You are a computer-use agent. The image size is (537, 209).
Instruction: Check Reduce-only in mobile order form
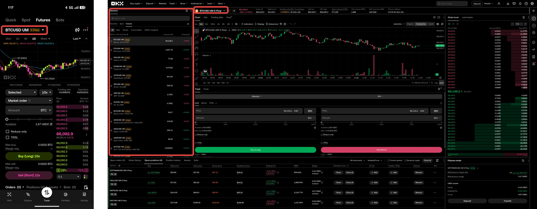pyautogui.click(x=7, y=131)
